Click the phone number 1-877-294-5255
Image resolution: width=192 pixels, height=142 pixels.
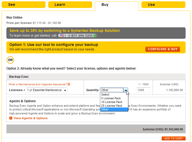[80, 36]
